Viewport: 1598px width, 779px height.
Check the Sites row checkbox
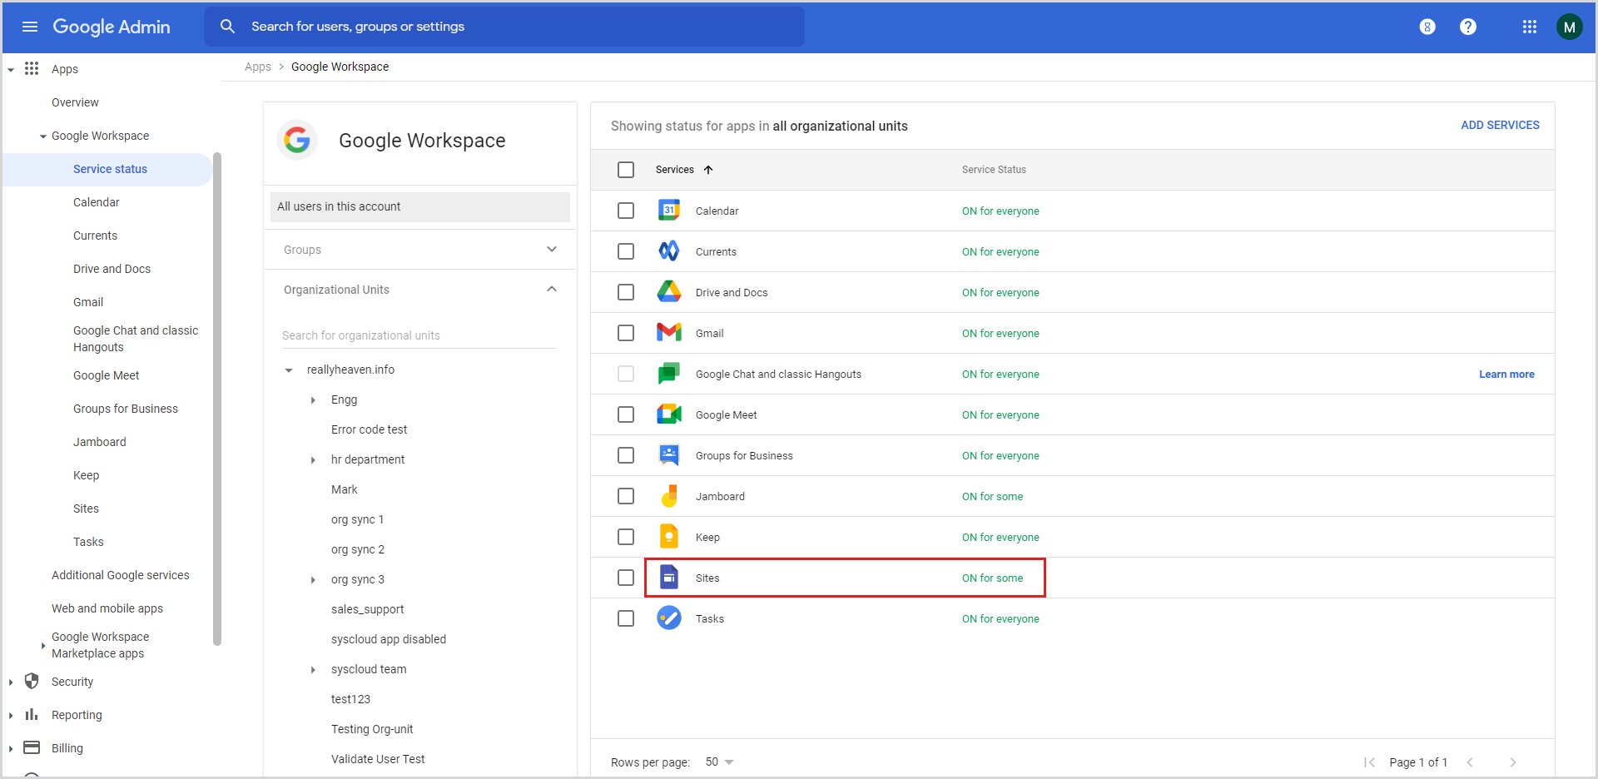point(626,578)
